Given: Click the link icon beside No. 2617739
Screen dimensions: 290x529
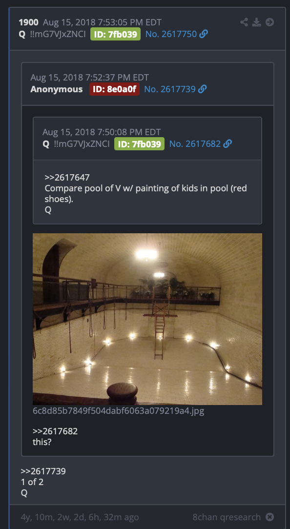Looking at the screenshot, I should 202,89.
